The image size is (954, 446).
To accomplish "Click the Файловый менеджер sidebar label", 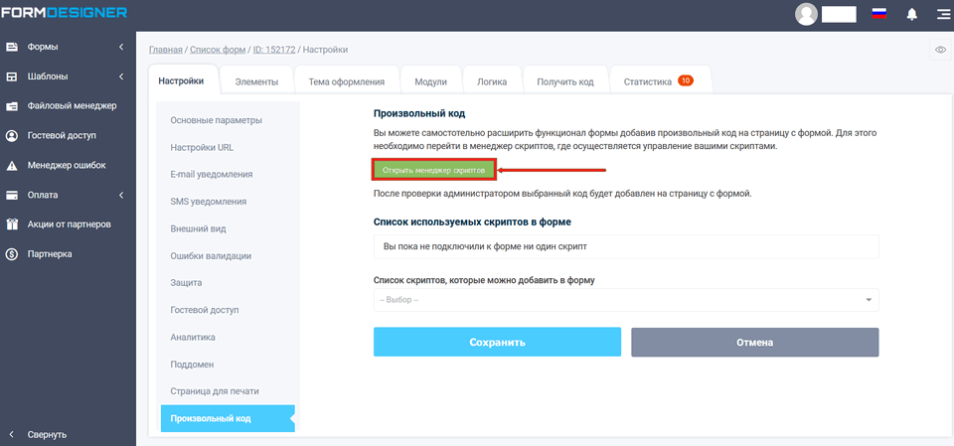I will coord(72,106).
